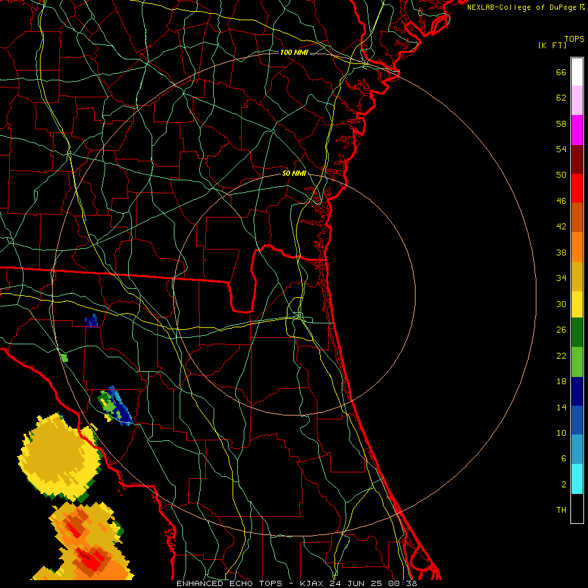Click the yellow 34 kft legend swatch
This screenshot has width=588, height=588.
577,304
